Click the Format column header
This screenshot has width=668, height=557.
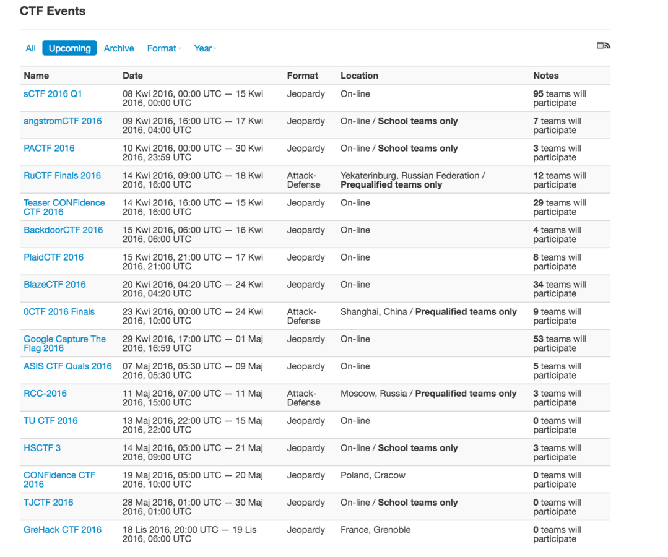pyautogui.click(x=303, y=76)
